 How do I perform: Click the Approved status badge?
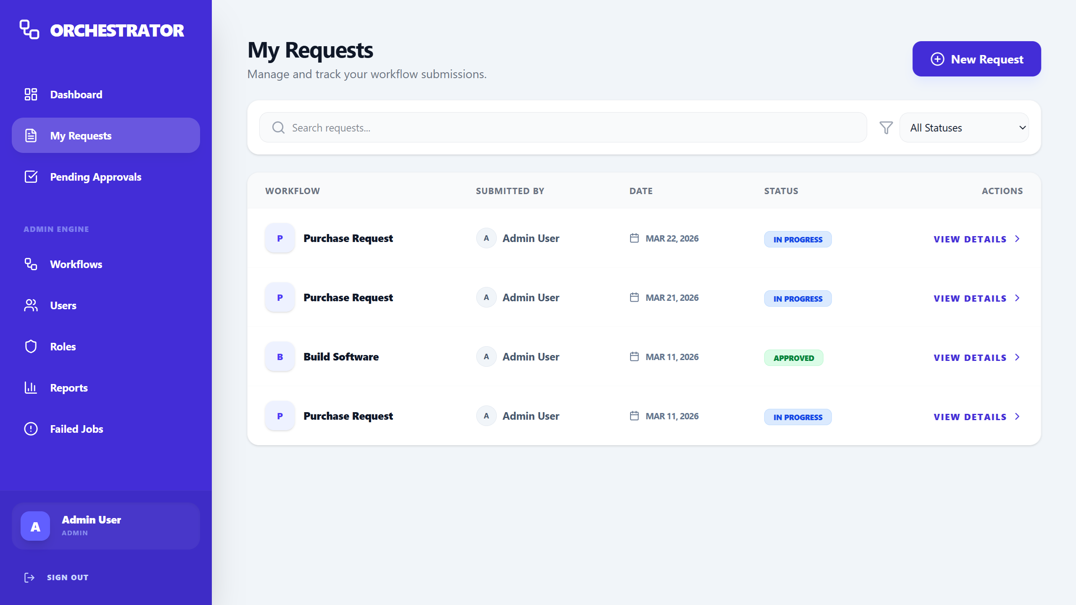point(794,358)
